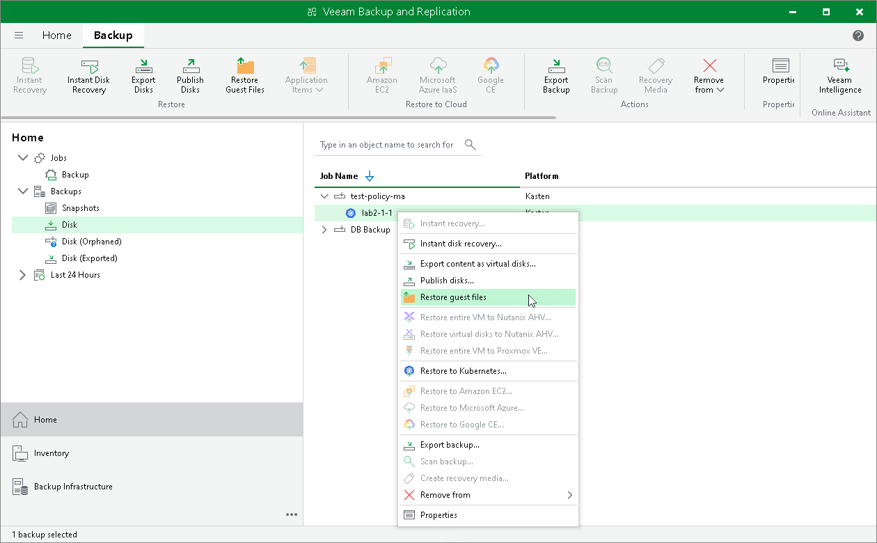Click the Backup Infrastructure pane icon
The height and width of the screenshot is (543, 877).
19,487
